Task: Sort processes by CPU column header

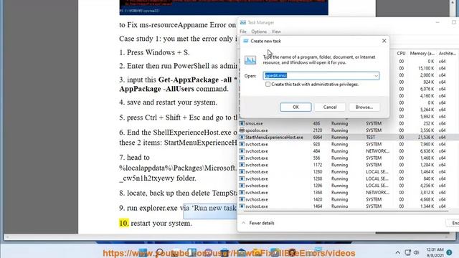Action: [401, 54]
